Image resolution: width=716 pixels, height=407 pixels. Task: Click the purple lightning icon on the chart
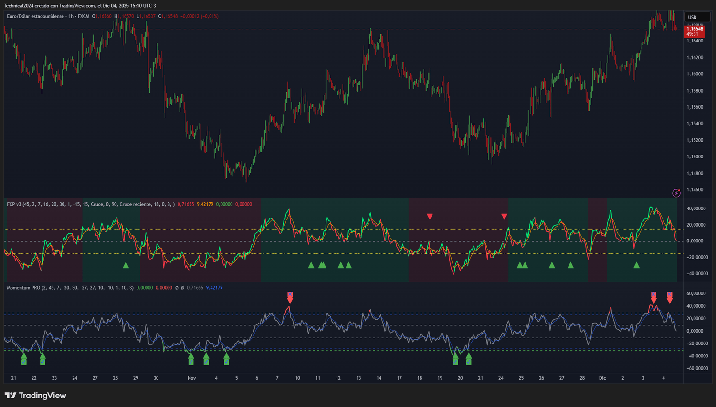tap(676, 193)
